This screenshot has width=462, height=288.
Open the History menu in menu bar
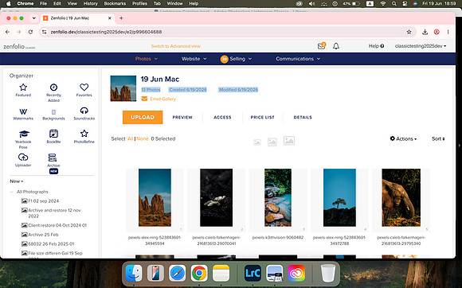91,3
